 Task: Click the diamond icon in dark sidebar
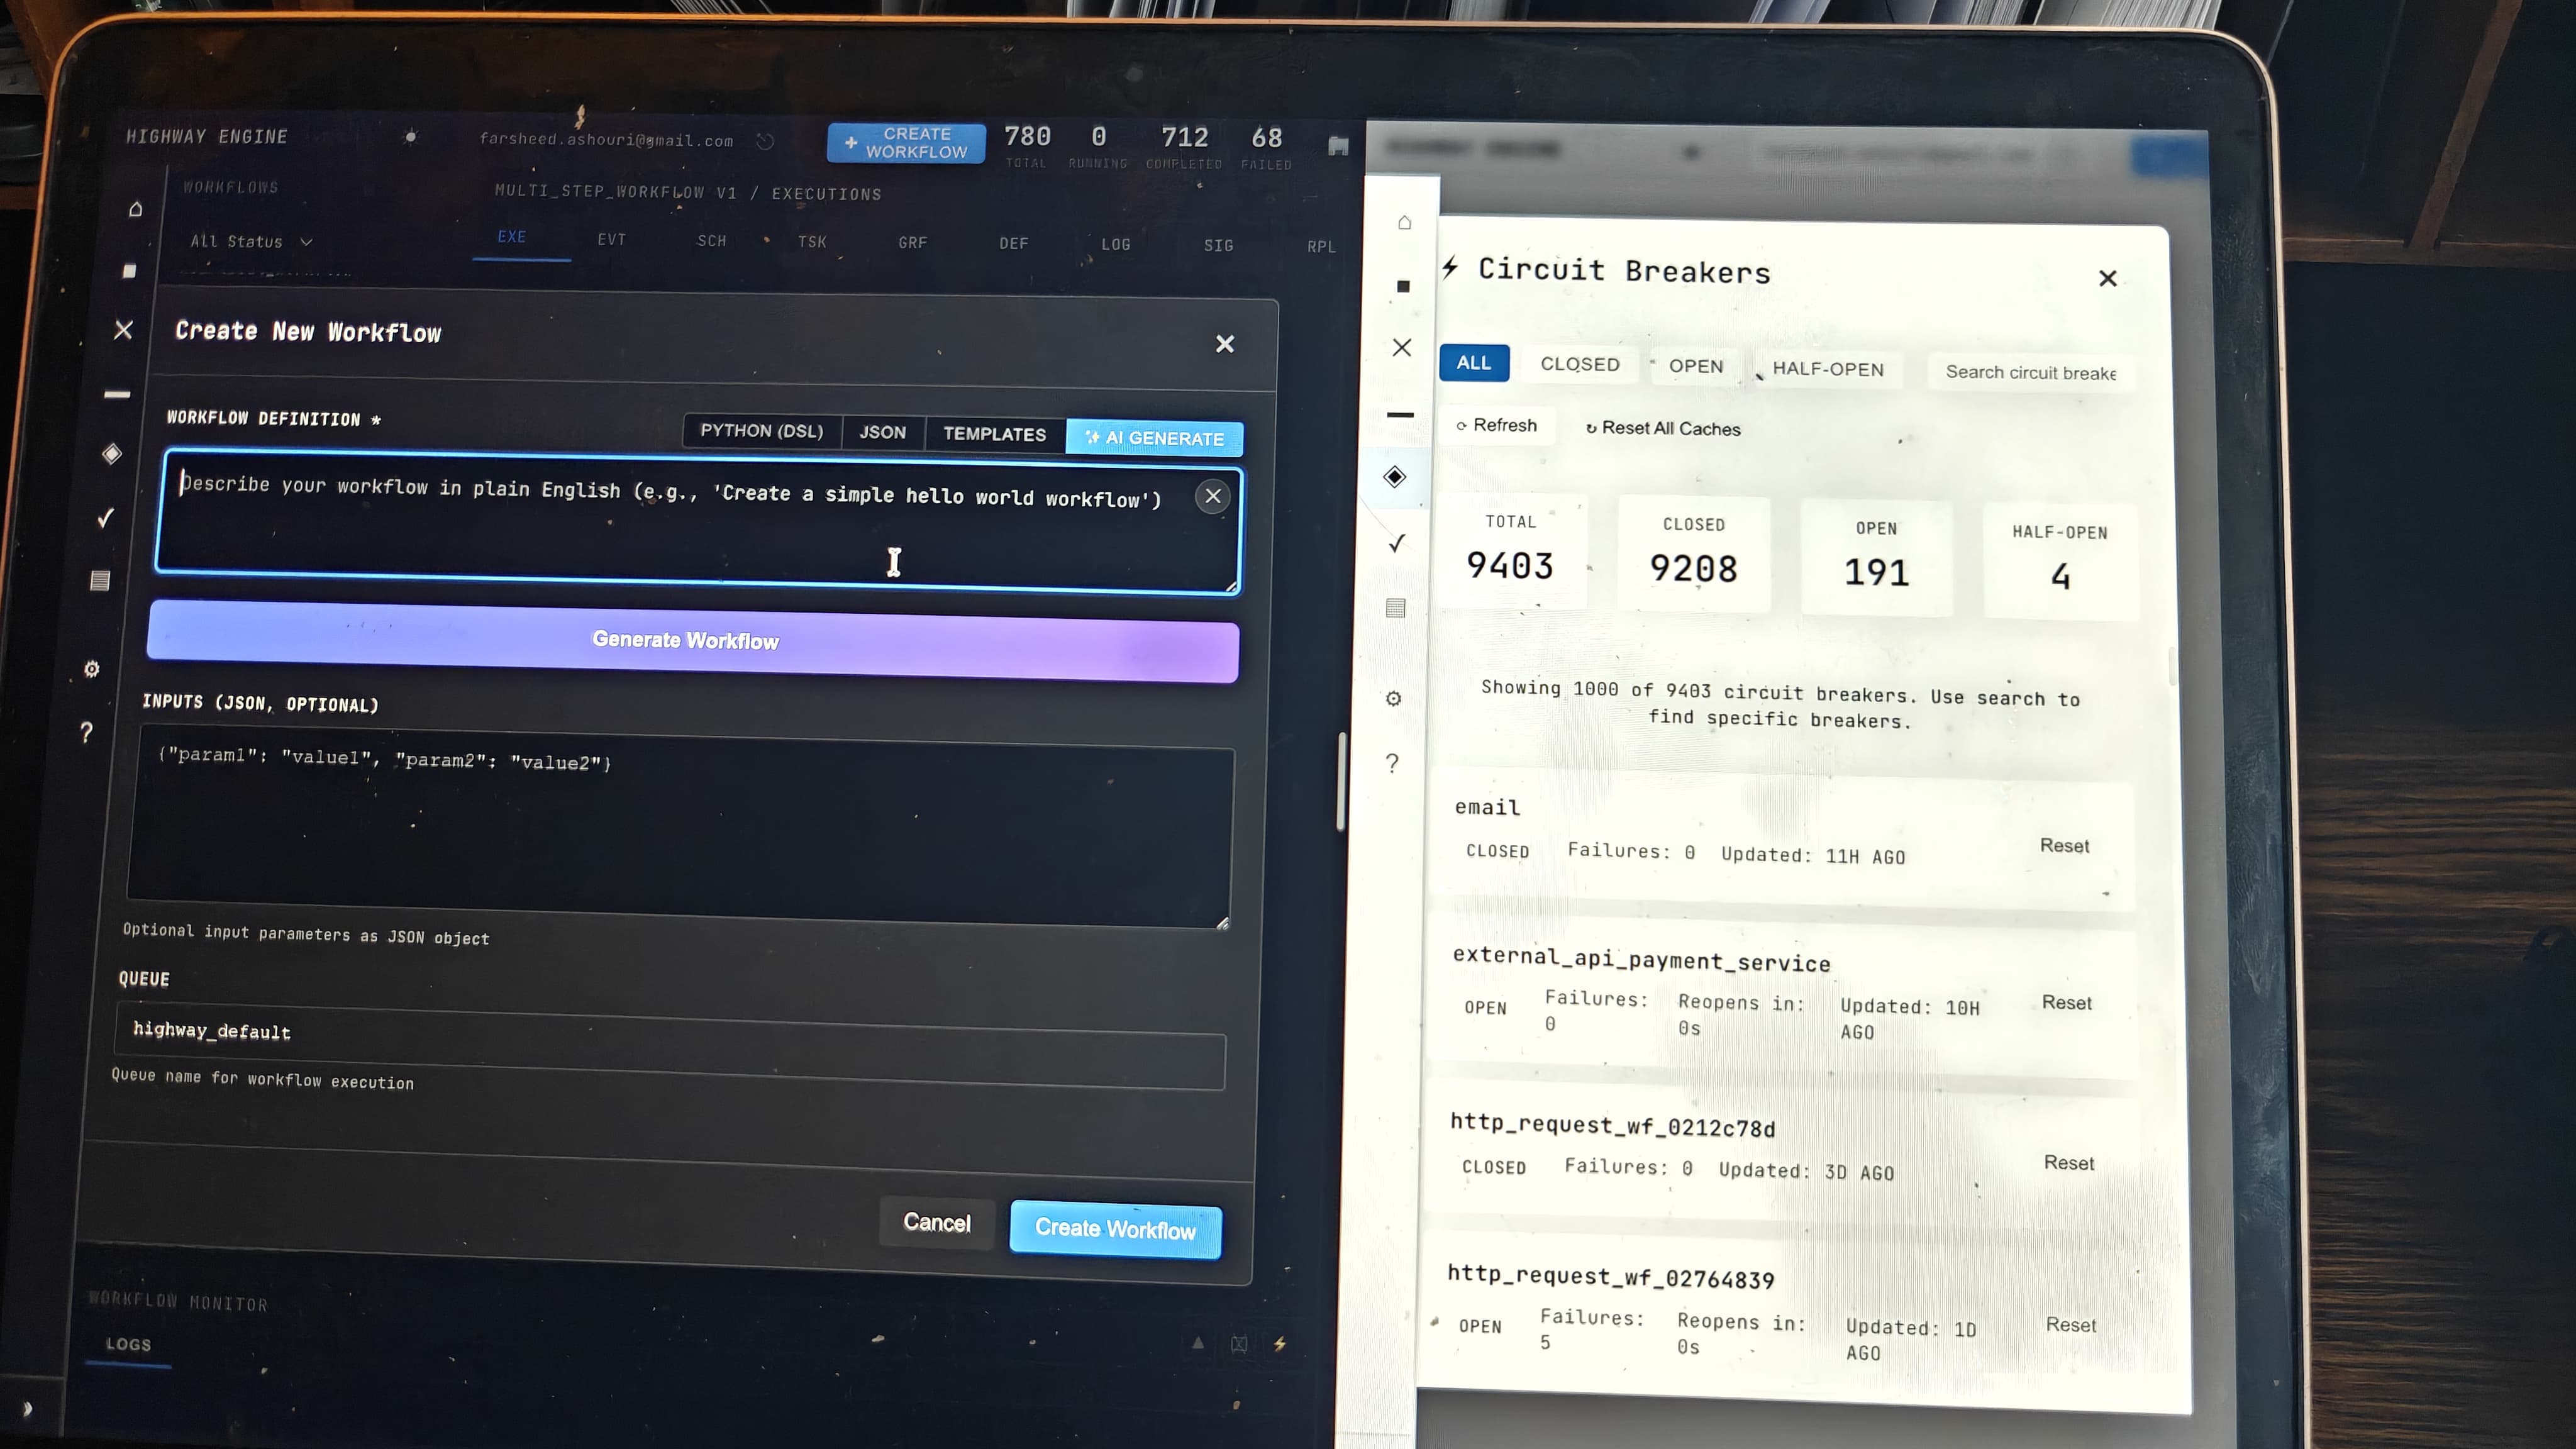coord(112,454)
